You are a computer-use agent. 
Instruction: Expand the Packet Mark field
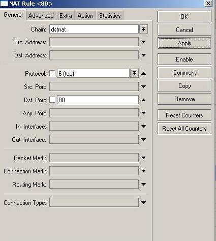coord(143,158)
